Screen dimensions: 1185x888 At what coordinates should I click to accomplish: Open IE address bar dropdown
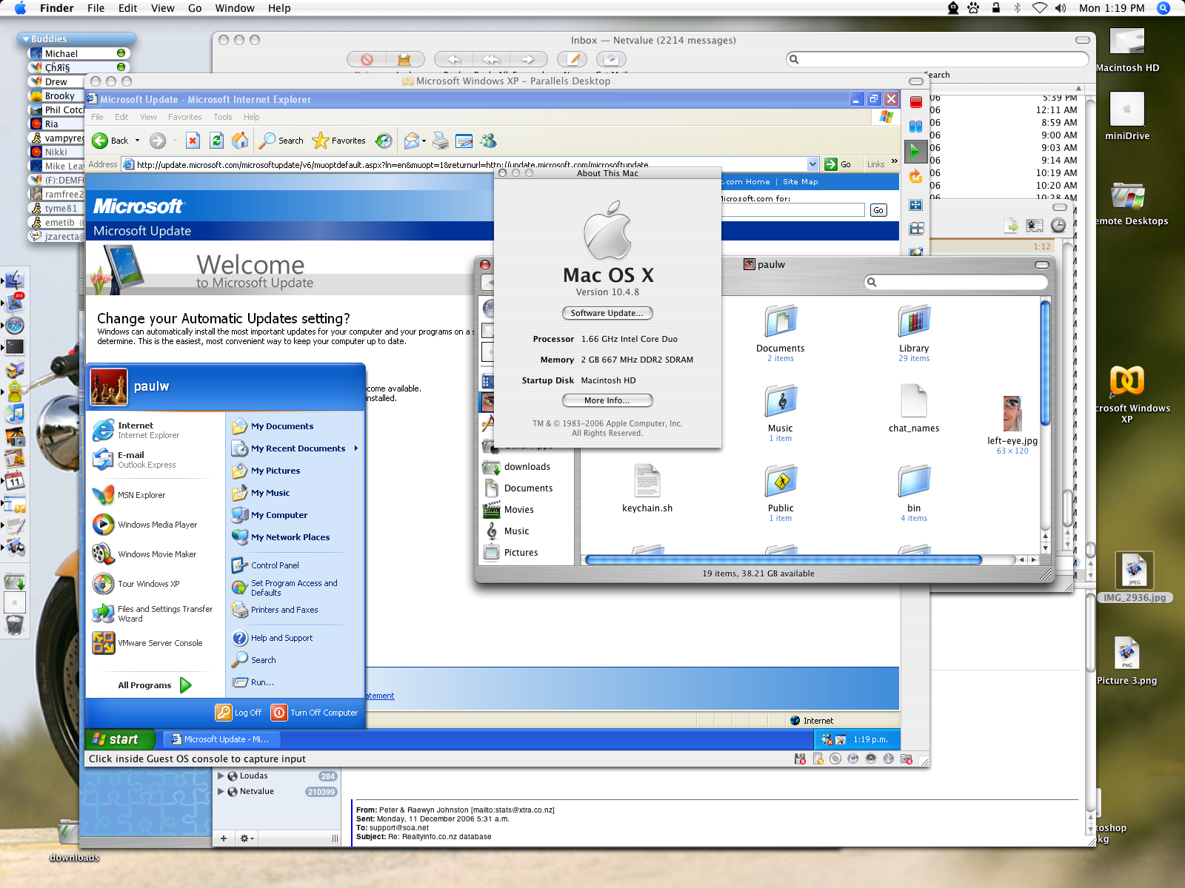tap(812, 164)
